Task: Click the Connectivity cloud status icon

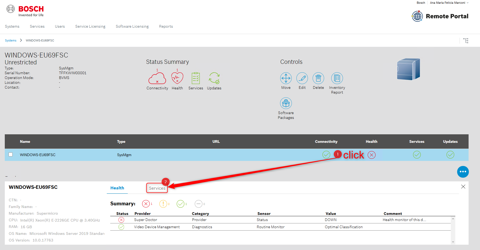Action: pyautogui.click(x=157, y=78)
